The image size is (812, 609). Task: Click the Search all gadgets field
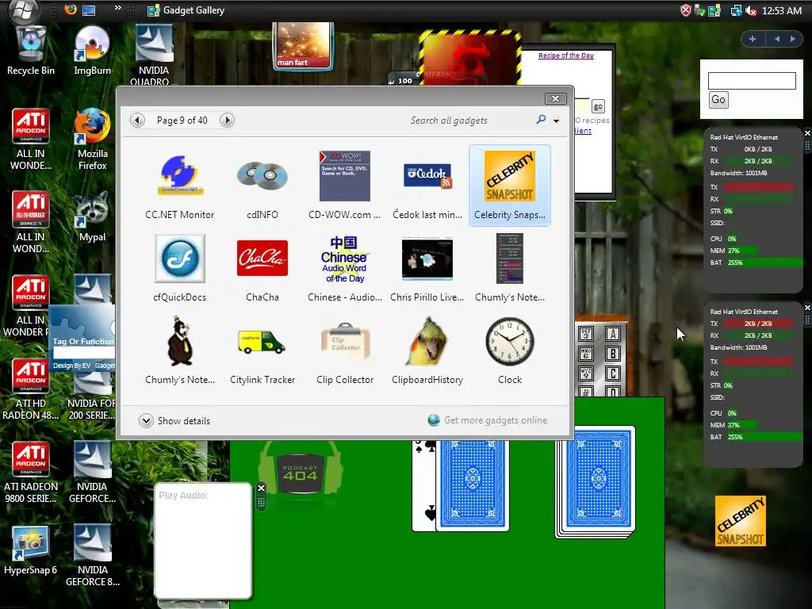pos(469,121)
